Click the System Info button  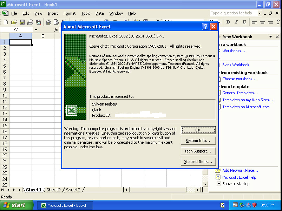[x=198, y=141]
